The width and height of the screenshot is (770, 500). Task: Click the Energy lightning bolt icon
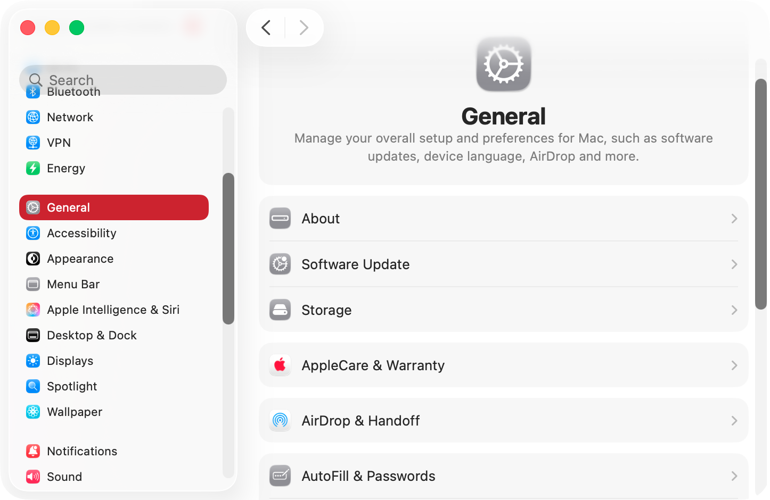pos(33,168)
